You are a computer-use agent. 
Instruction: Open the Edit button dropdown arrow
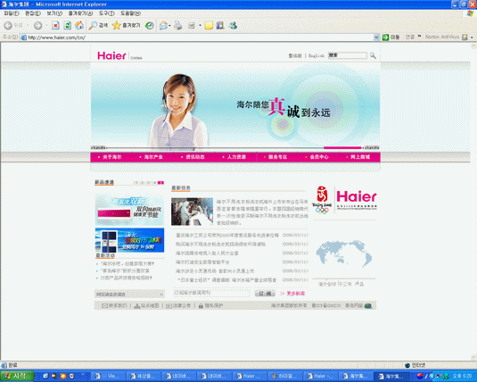tap(200, 26)
